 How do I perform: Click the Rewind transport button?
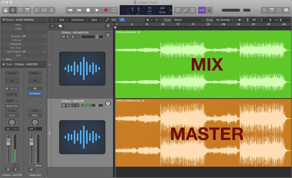click(70, 10)
